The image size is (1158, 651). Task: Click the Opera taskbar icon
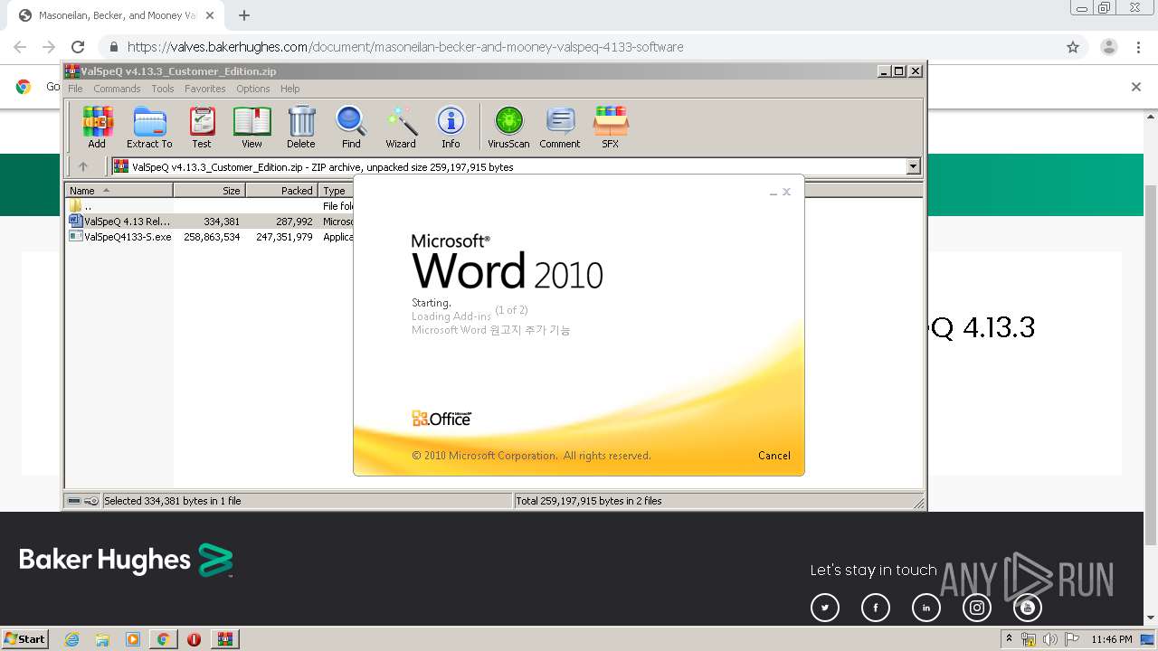(x=194, y=639)
